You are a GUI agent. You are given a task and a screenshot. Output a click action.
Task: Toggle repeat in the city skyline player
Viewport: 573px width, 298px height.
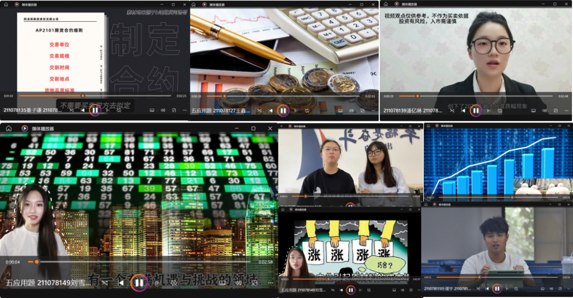(173, 283)
